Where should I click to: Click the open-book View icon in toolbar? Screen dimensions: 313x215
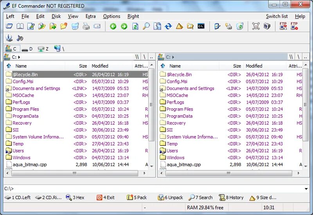click(20, 26)
